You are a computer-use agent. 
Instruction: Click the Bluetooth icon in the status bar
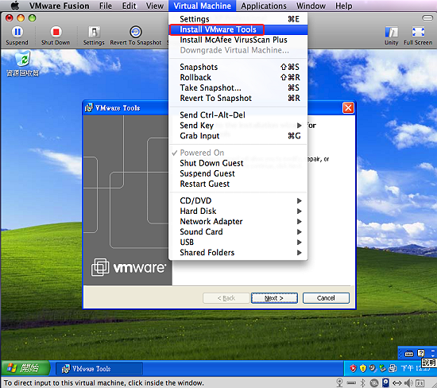pos(362,382)
